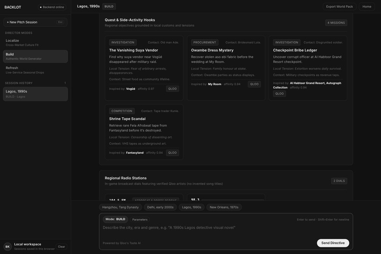Click the Export World Pack button
The image size is (381, 254).
click(x=339, y=7)
